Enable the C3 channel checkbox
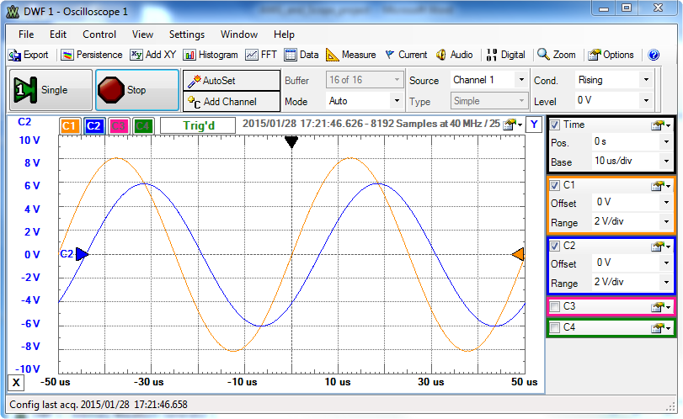This screenshot has height=419, width=683. (x=554, y=306)
